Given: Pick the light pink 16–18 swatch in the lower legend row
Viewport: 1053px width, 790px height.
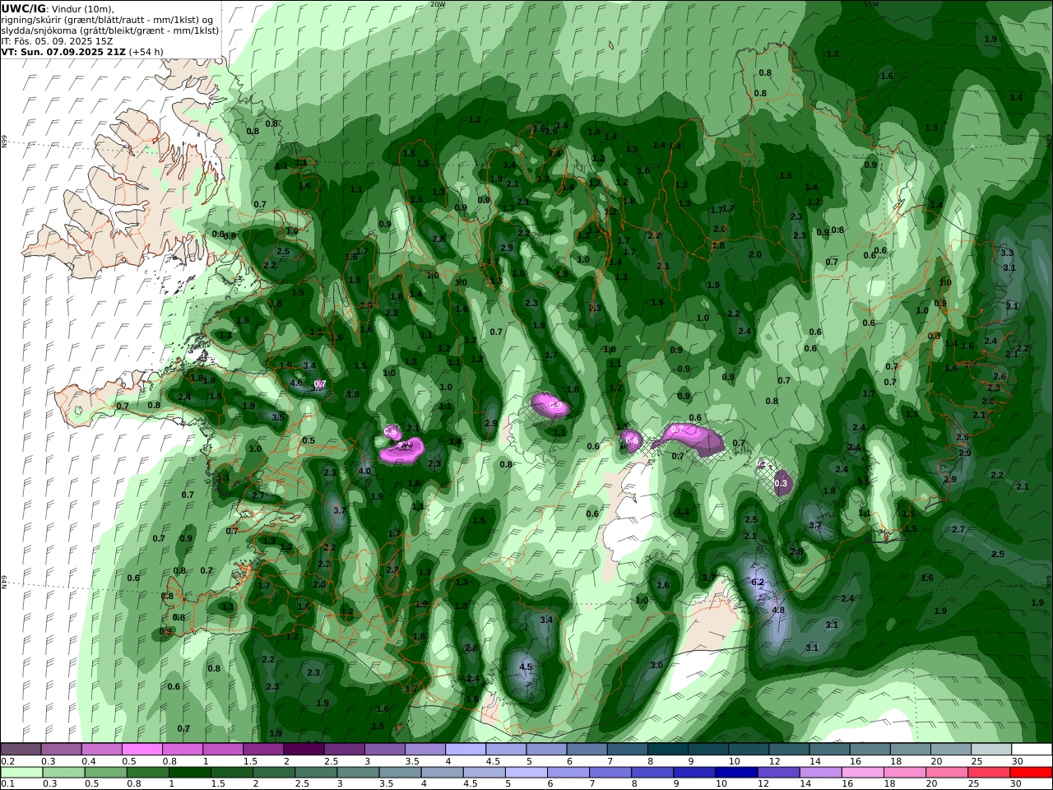Looking at the screenshot, I should [863, 773].
